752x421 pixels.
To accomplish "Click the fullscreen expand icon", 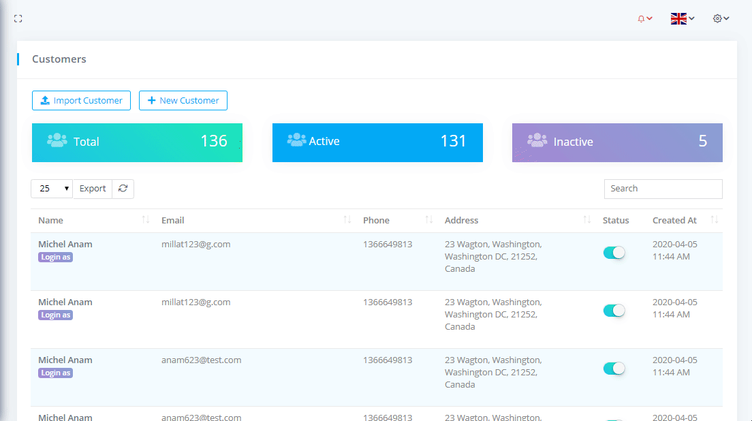I will pos(18,19).
